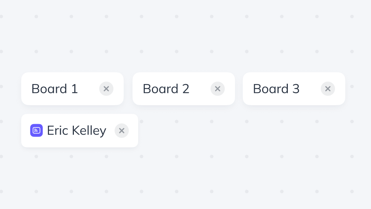Click the X icon on Board 1

(x=106, y=89)
